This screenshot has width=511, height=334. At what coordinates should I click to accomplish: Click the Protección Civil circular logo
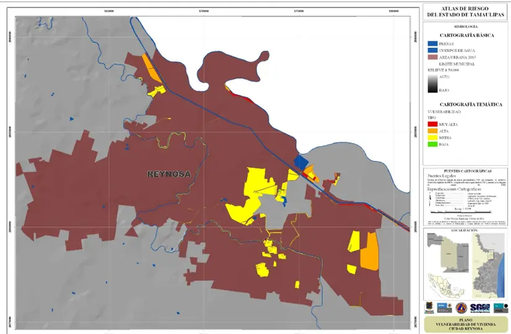click(460, 307)
